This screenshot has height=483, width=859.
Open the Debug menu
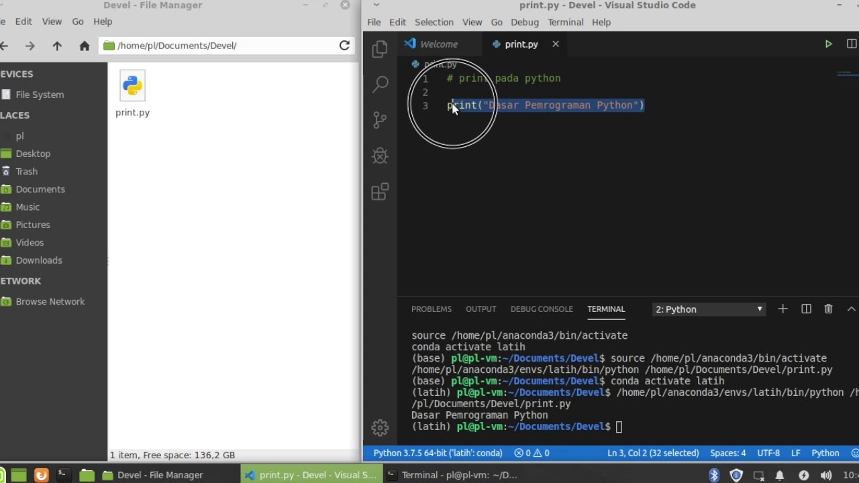[525, 22]
